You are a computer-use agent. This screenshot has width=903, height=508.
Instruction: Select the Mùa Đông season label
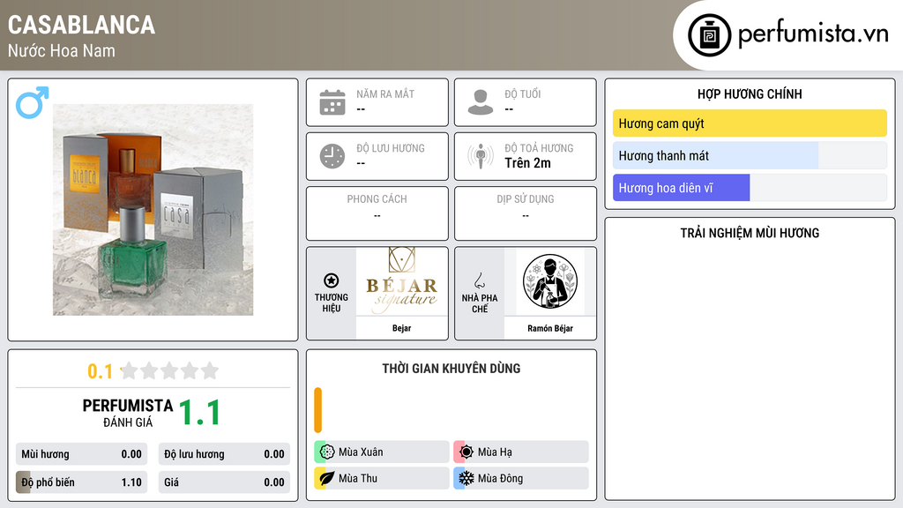pos(501,478)
